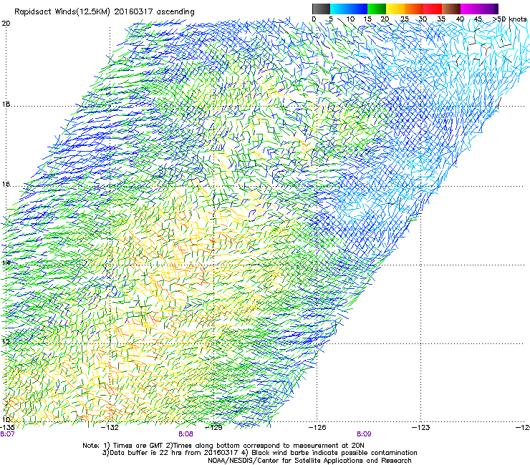Click the '40' legend scale label

click(460, 19)
